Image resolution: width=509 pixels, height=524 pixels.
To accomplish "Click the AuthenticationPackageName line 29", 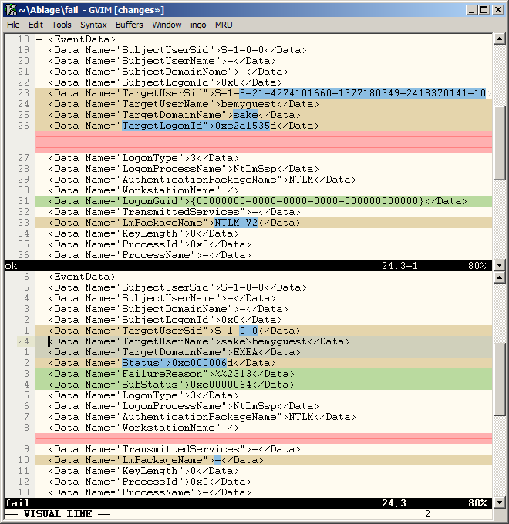I will (264, 180).
